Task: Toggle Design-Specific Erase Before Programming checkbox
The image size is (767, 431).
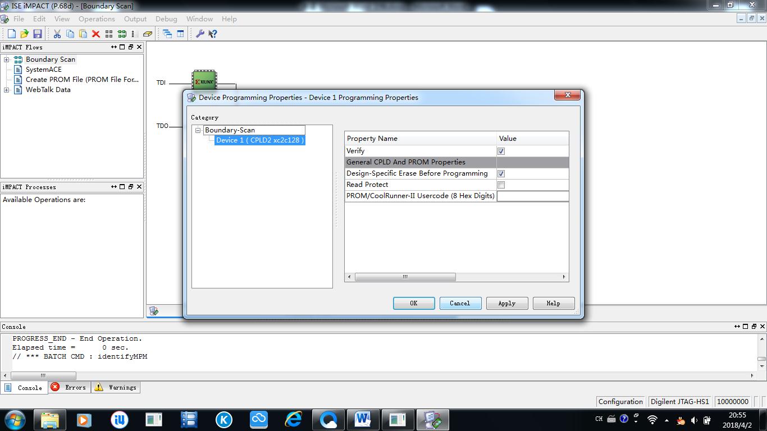Action: (x=501, y=173)
